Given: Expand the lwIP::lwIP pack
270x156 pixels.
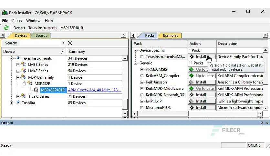Looking at the screenshot, I should pos(142,101).
